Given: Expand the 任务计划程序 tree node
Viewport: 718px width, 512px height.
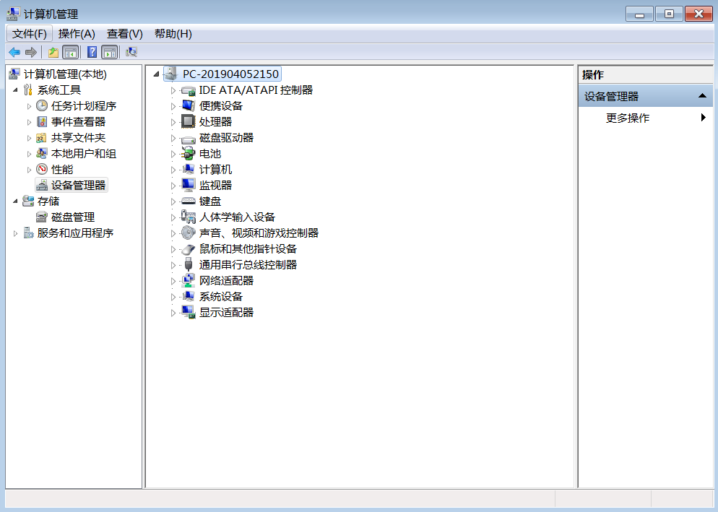Looking at the screenshot, I should coord(30,106).
